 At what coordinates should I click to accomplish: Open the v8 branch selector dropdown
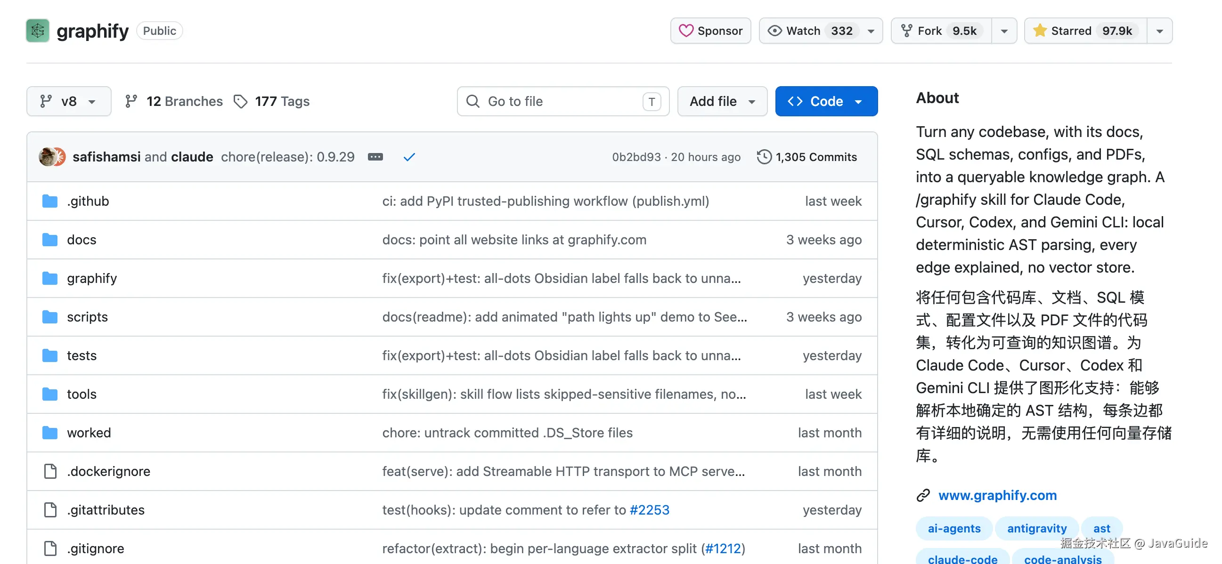[69, 101]
